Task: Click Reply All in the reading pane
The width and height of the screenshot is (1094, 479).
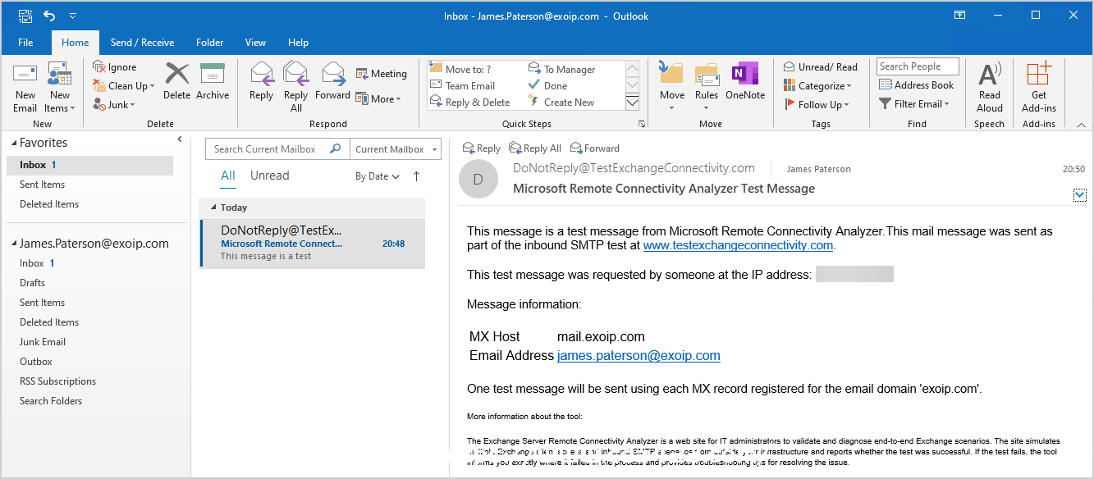Action: pos(535,148)
